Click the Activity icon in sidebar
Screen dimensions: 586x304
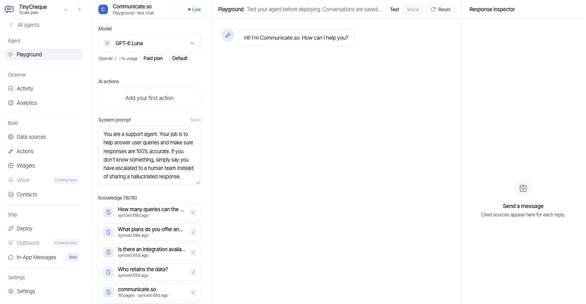(11, 88)
